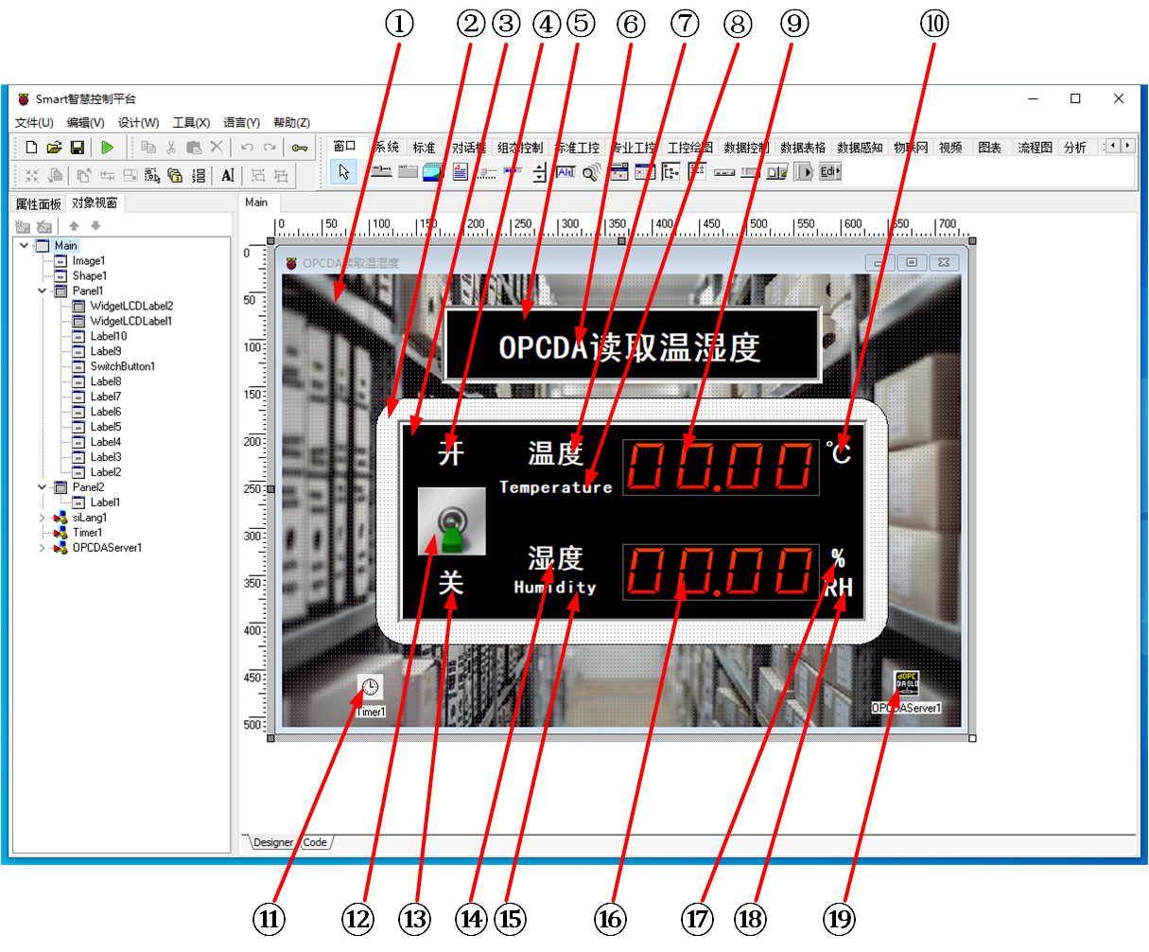Select the Main document tab

coord(256,203)
